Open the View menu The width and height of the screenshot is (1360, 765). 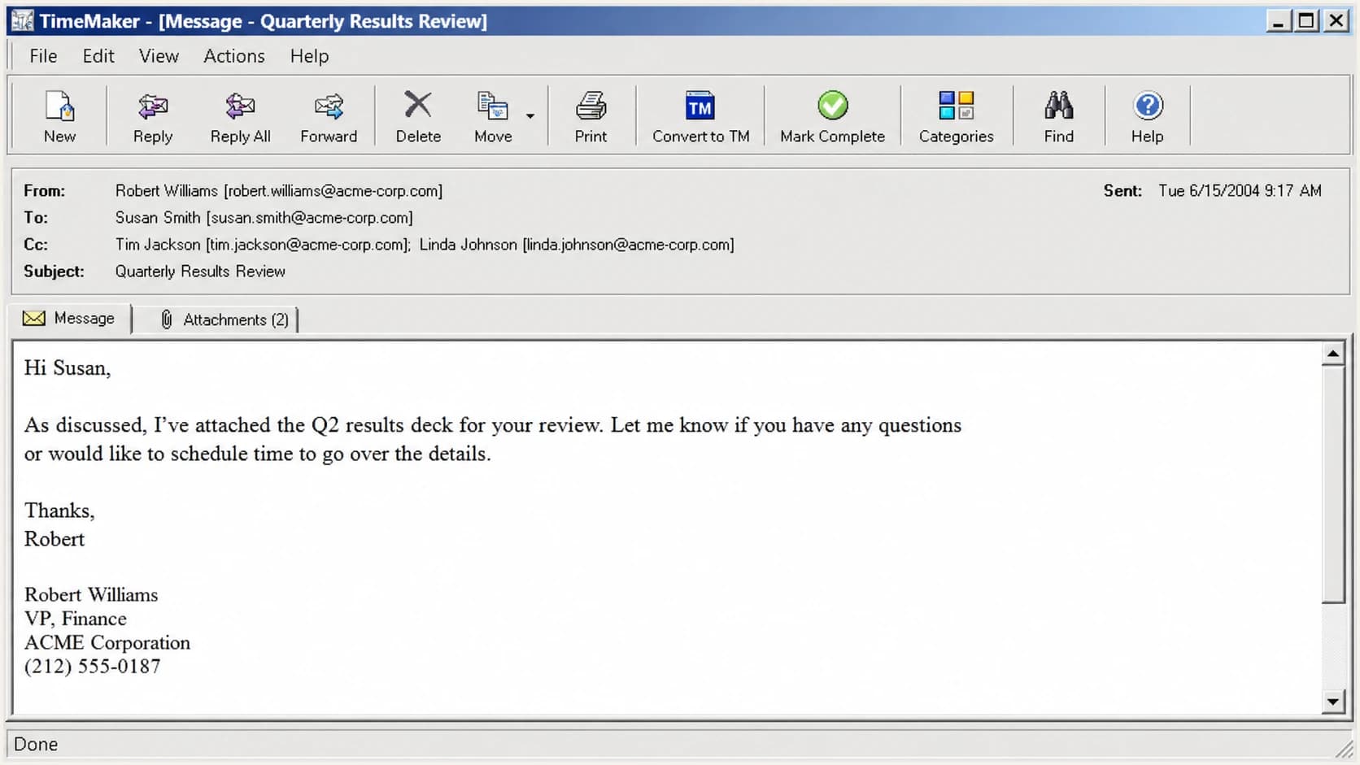coord(159,56)
